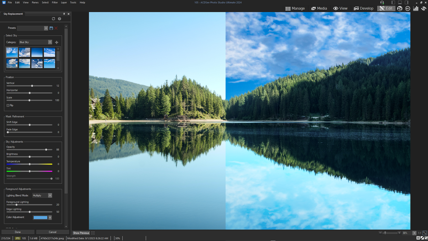
Task: Toggle fit-to-view zoom mode
Action: tap(425, 233)
